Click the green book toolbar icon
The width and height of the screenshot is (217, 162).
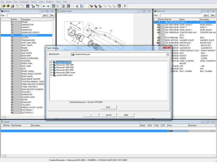[x=8, y=6]
